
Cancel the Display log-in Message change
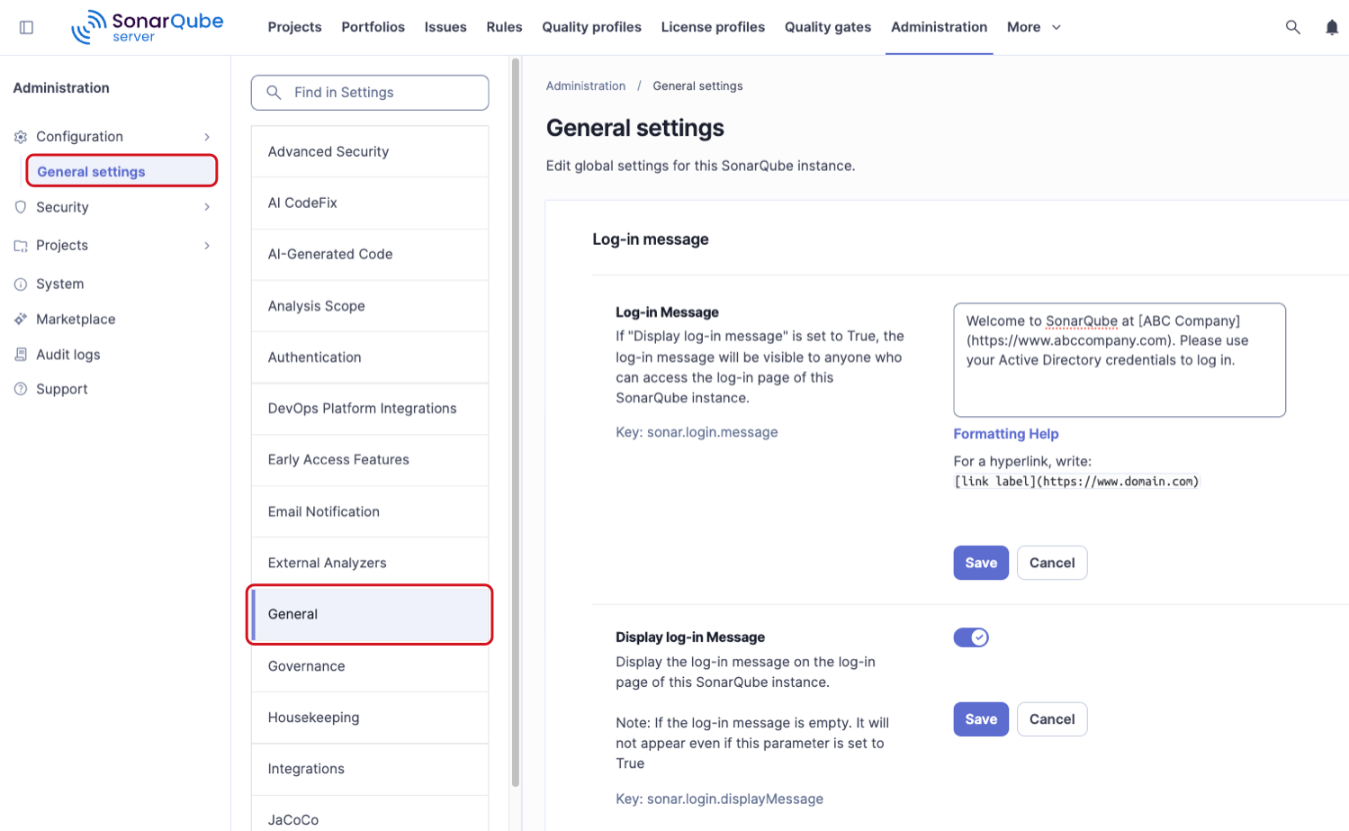point(1052,719)
